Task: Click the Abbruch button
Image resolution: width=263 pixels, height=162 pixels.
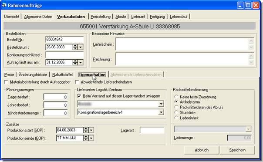Action: 202,150
